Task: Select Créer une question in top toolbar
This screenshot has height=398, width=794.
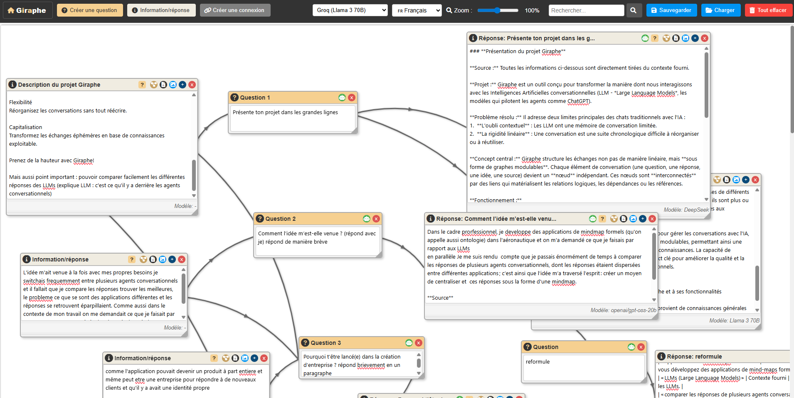Action: point(90,10)
